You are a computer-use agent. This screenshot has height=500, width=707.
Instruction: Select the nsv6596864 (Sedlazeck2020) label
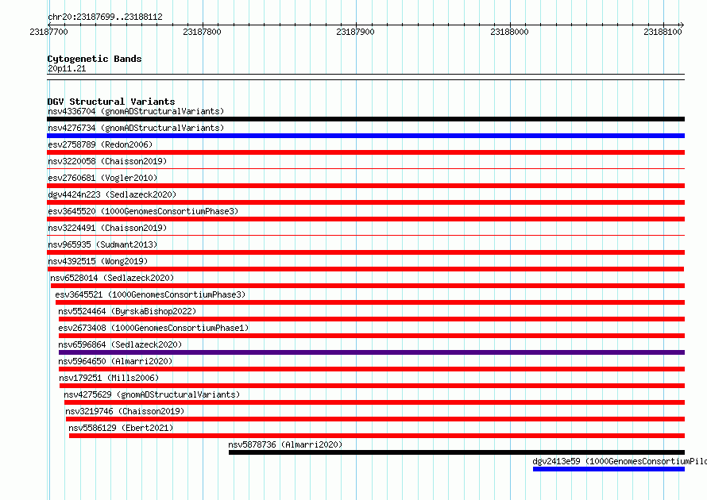coord(120,344)
